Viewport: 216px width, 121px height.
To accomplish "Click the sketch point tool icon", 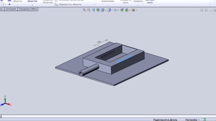I will pos(9,4).
